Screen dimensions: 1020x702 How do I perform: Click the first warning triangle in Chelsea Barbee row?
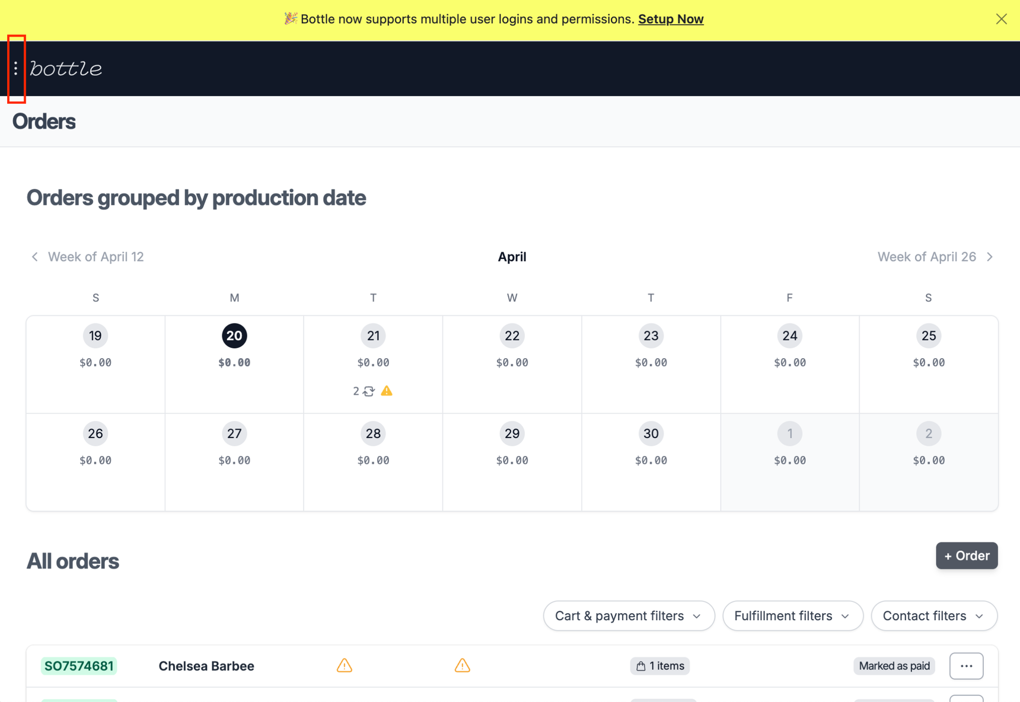[x=345, y=666]
